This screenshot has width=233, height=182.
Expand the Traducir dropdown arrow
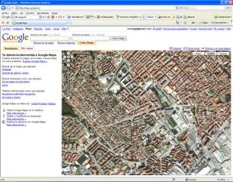pos(155,17)
